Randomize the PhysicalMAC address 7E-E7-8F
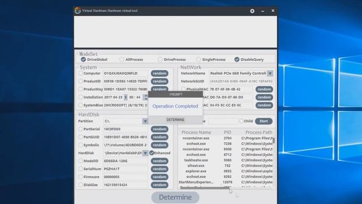 (x=264, y=90)
